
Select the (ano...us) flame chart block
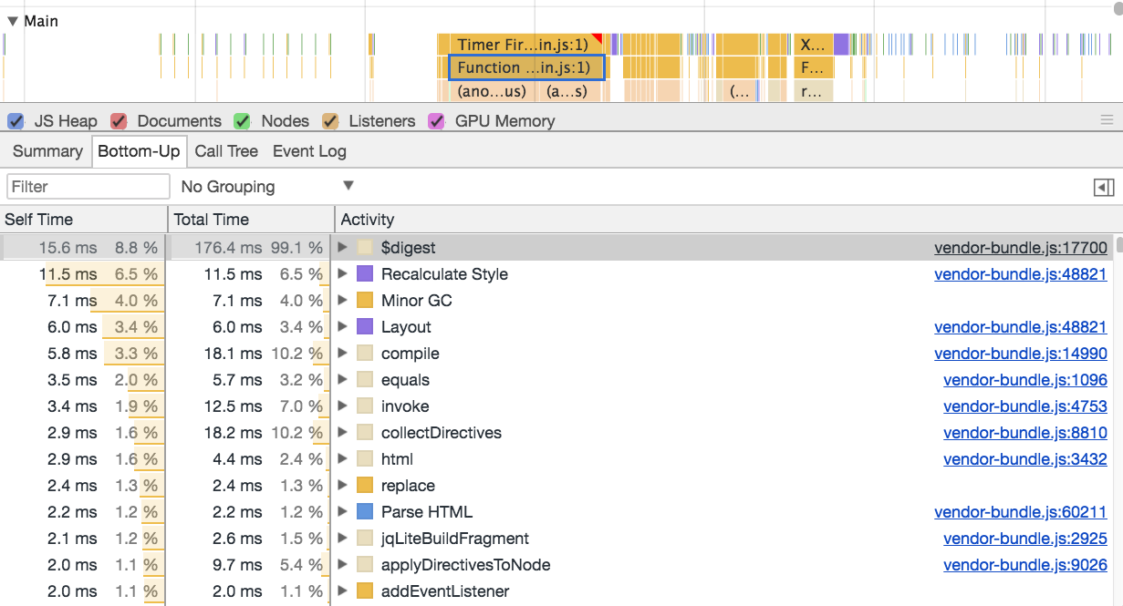pos(492,91)
